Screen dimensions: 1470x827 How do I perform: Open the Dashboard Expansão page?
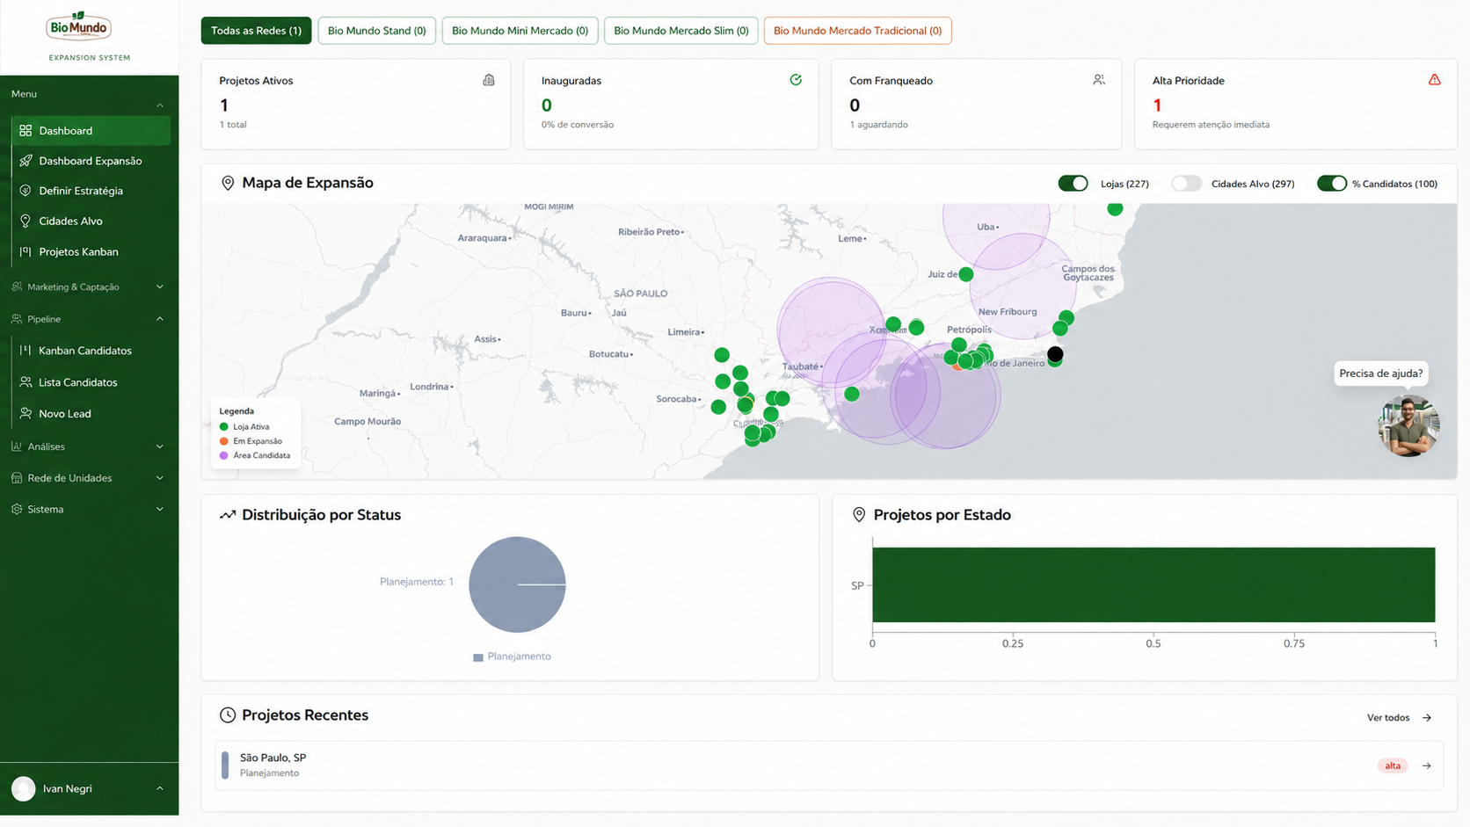click(x=90, y=161)
